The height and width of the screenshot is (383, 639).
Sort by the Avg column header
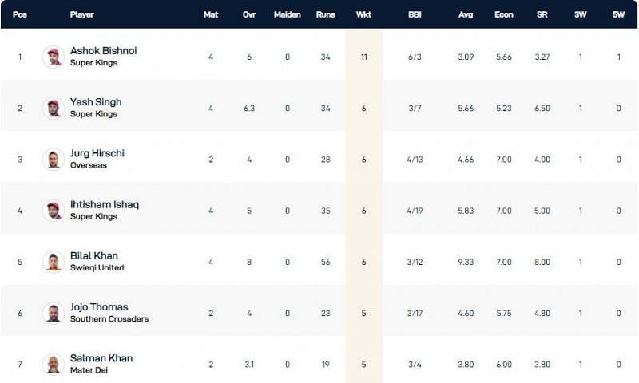tap(466, 14)
